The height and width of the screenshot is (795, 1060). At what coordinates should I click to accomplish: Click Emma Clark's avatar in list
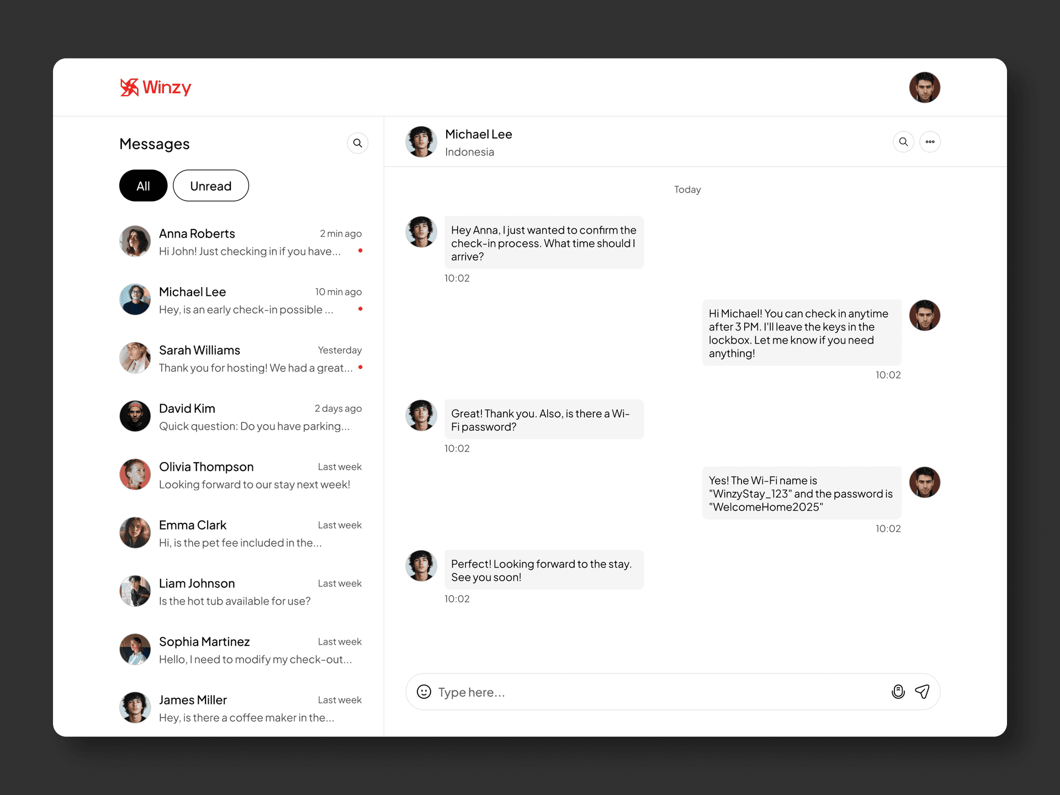135,533
